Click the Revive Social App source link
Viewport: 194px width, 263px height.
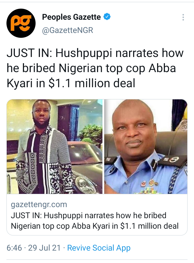pyautogui.click(x=99, y=248)
